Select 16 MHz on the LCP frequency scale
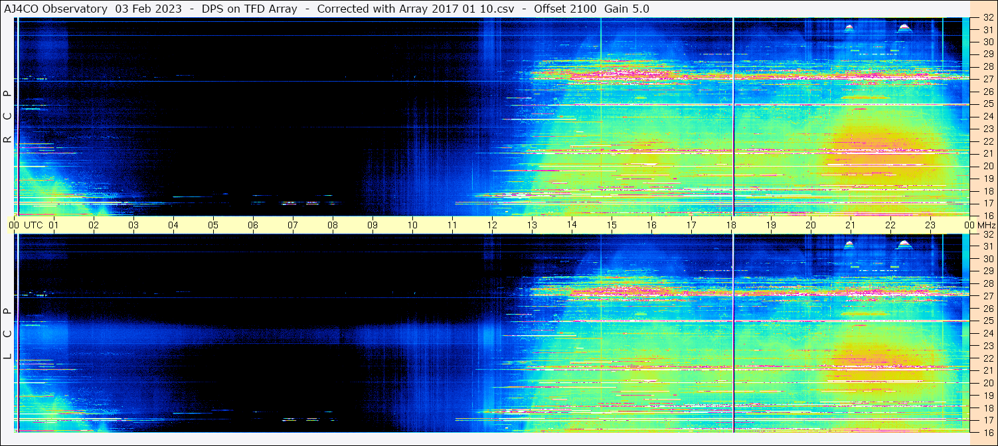The width and height of the screenshot is (998, 446). click(987, 432)
